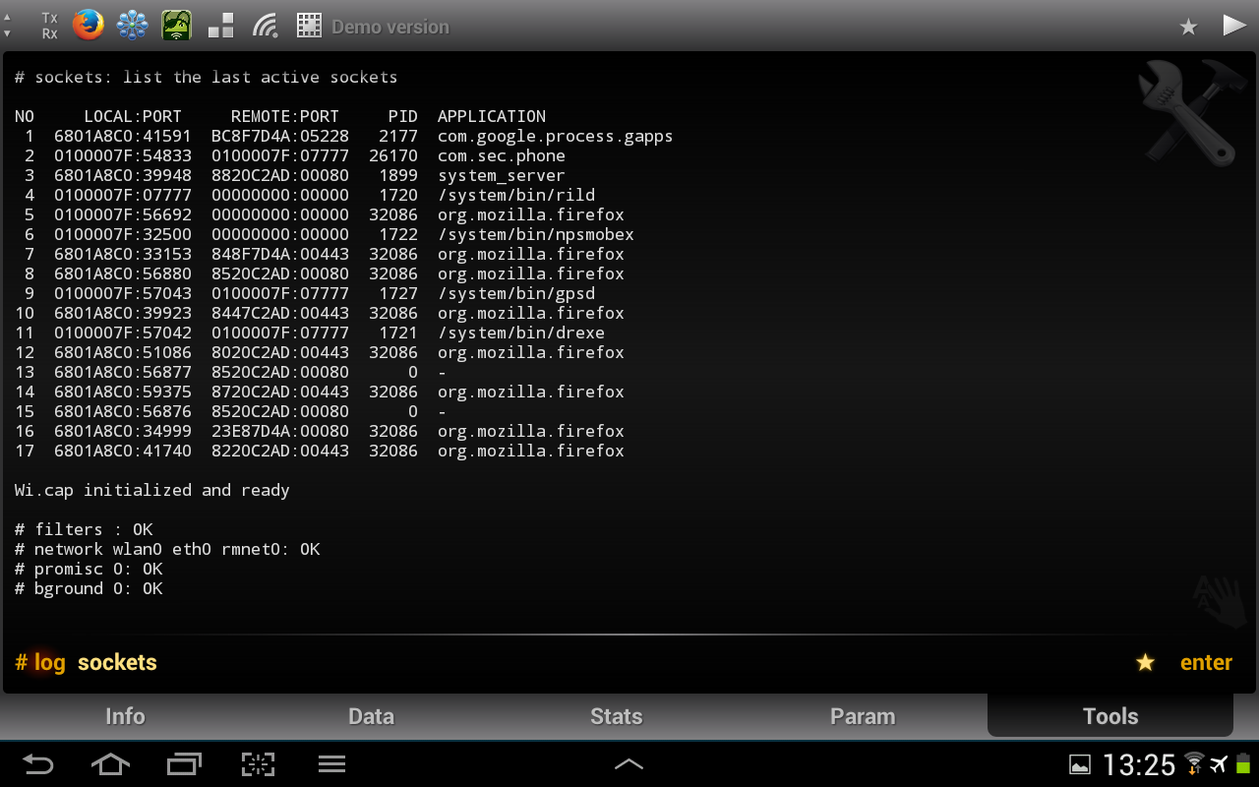Tap the REMOTE:PORT column header
The width and height of the screenshot is (1259, 787).
(x=285, y=116)
